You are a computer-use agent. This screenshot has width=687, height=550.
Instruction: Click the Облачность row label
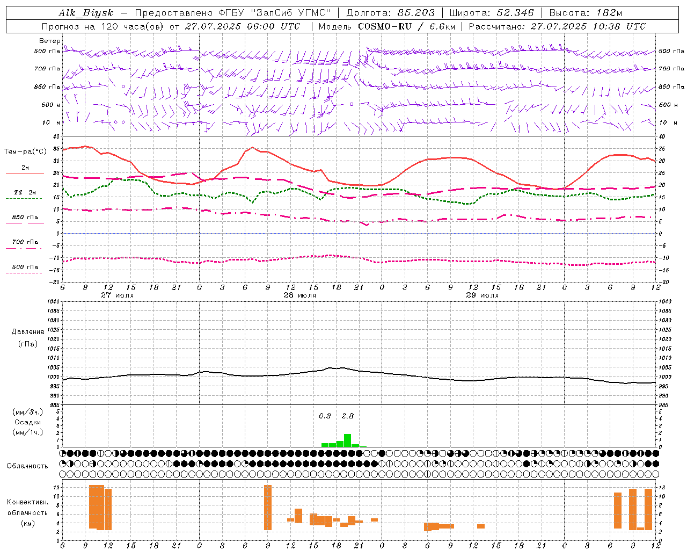[x=27, y=466]
